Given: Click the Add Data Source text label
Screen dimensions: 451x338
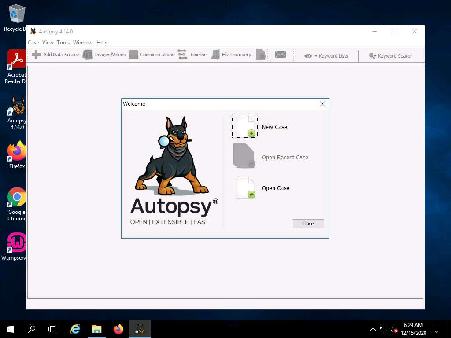Looking at the screenshot, I should (x=61, y=55).
